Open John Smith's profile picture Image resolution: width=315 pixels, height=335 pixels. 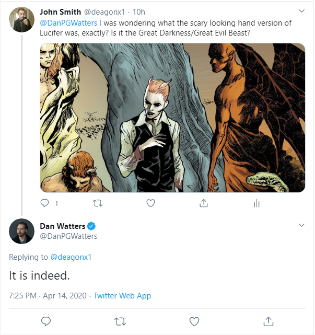(21, 19)
